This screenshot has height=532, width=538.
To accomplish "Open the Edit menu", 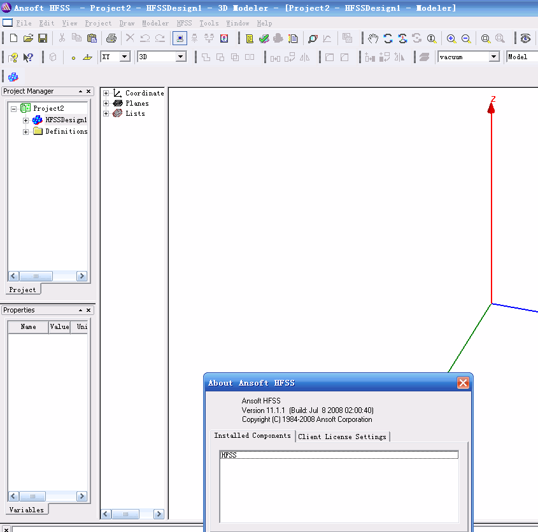I will tap(46, 23).
